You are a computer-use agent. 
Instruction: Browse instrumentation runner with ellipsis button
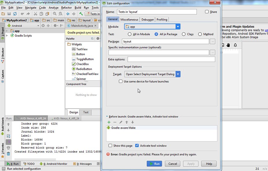[213, 52]
